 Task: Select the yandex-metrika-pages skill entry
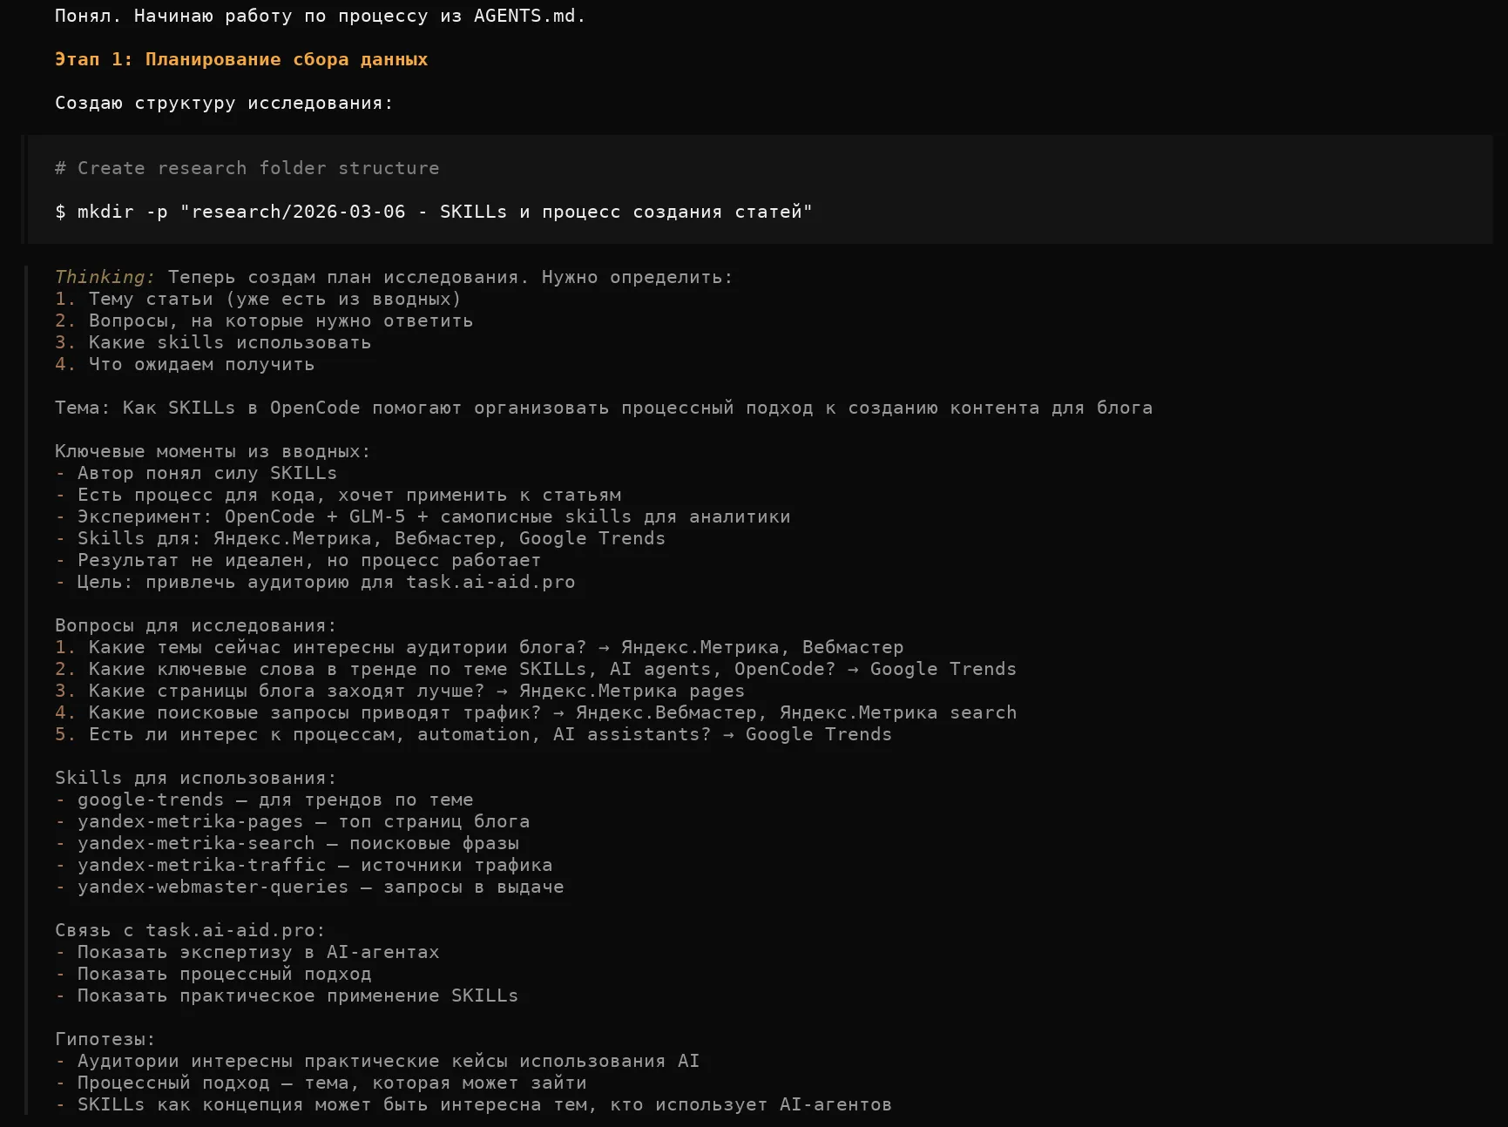pyautogui.click(x=190, y=821)
